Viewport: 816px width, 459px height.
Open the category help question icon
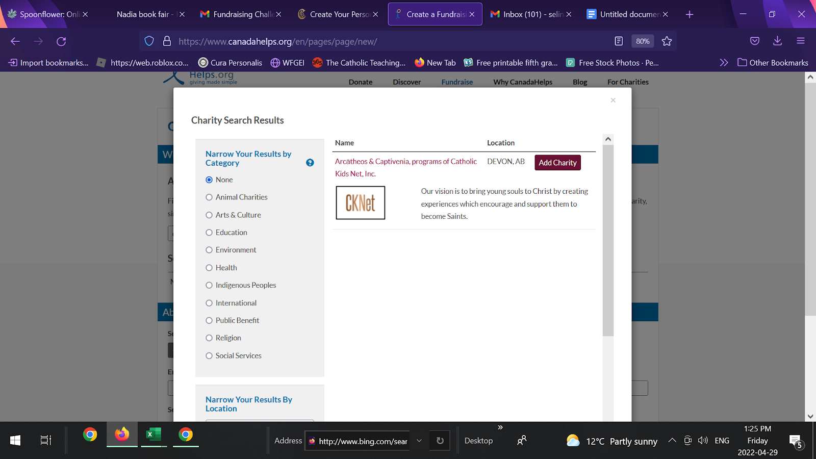(310, 163)
